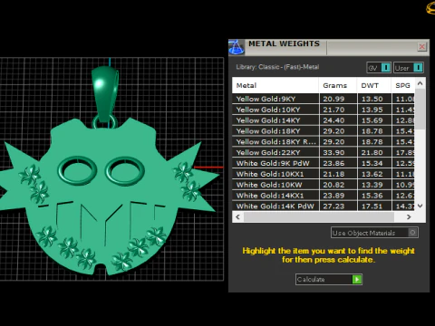Click the 27.23 grams value

click(333, 206)
